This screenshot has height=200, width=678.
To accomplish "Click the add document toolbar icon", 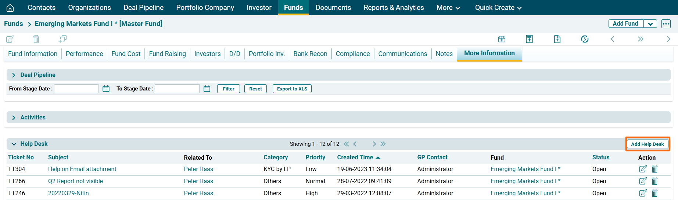I will click(x=557, y=39).
